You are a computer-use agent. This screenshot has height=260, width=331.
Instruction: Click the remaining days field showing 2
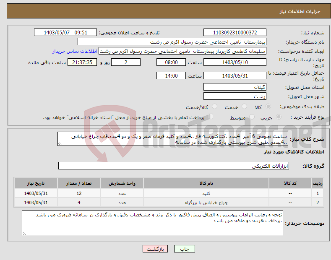(x=126, y=62)
